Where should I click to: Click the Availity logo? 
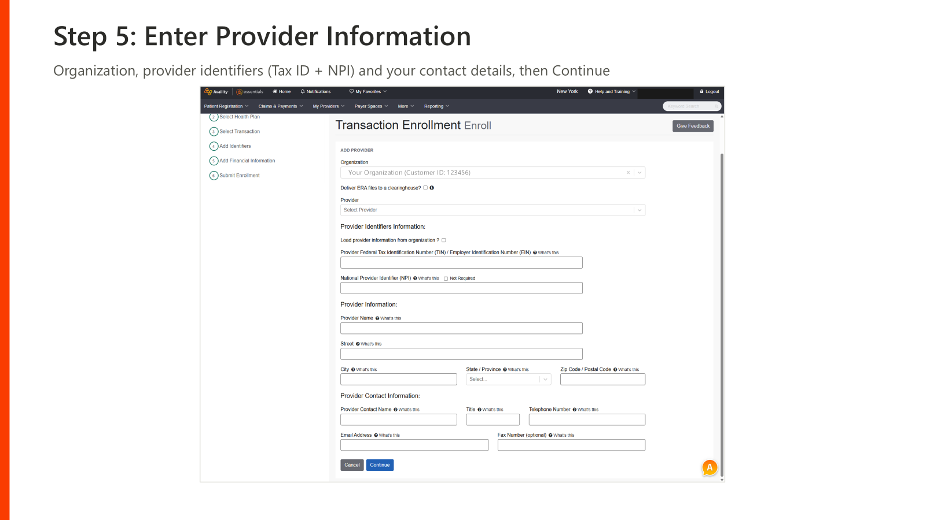(x=216, y=91)
